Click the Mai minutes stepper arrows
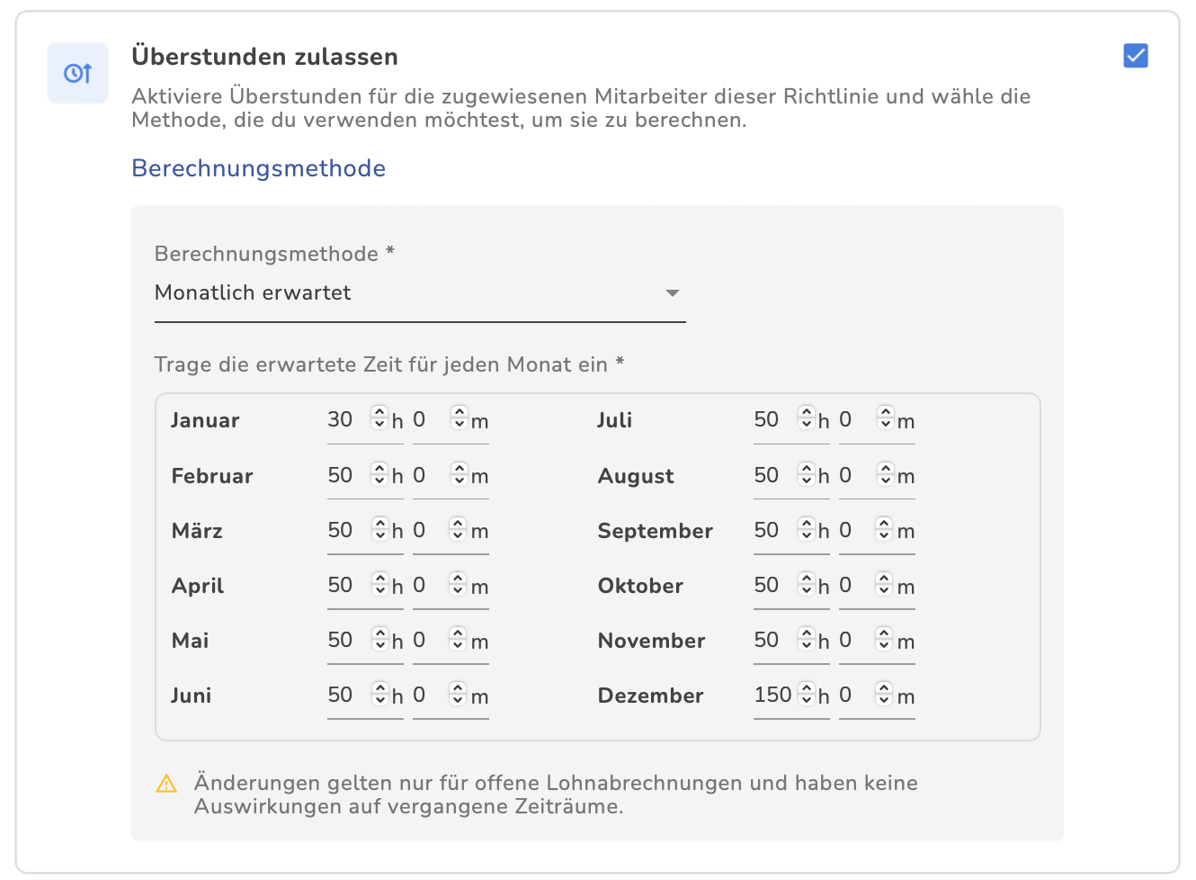 point(459,639)
